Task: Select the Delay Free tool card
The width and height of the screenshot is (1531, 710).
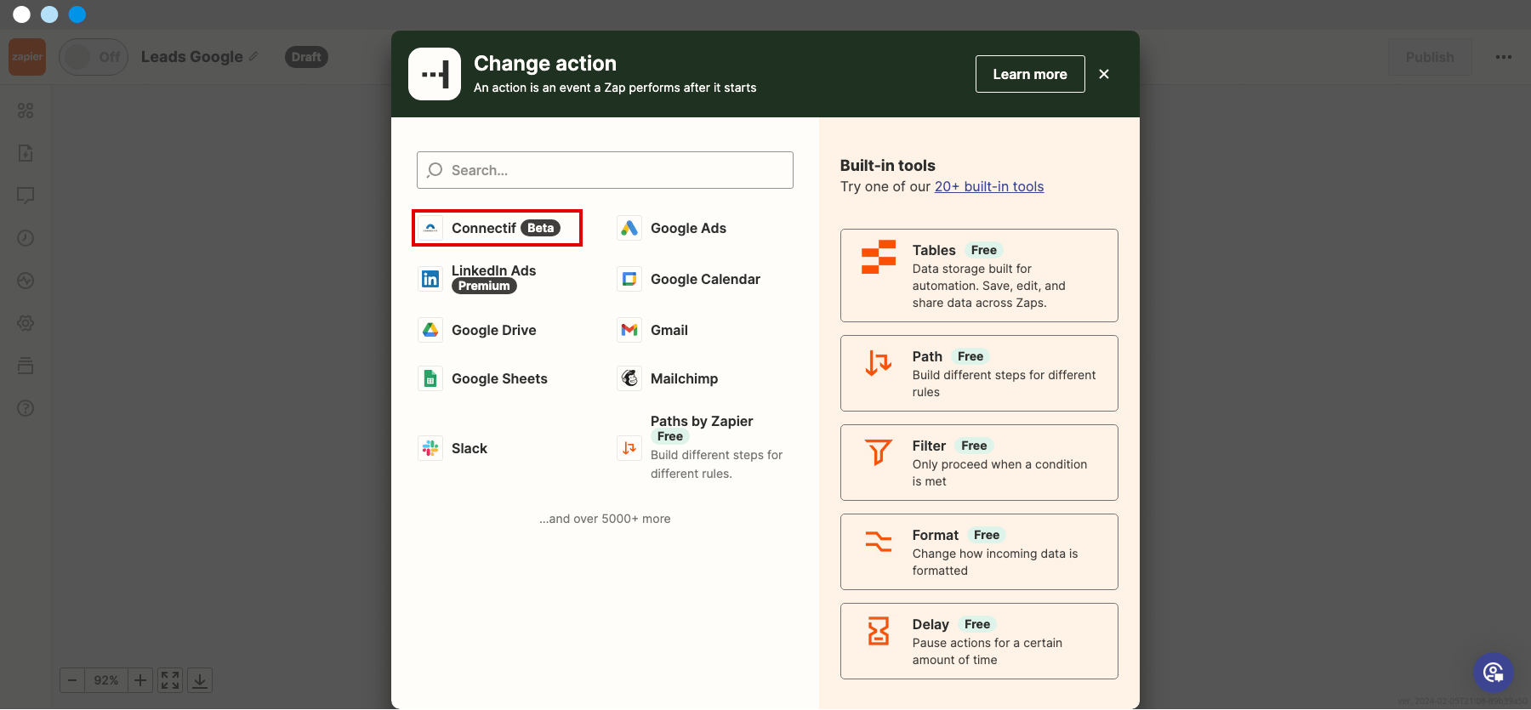Action: pos(979,641)
